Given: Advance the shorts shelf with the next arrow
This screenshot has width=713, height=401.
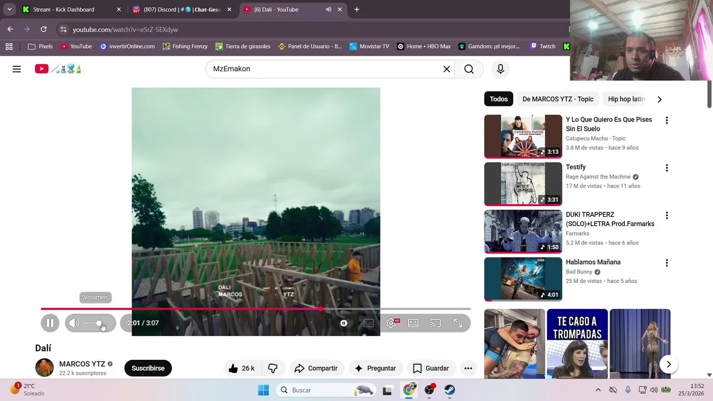Looking at the screenshot, I should click(668, 364).
